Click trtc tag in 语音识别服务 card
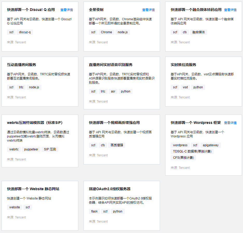The width and height of the screenshot is (243, 233). click(x=103, y=91)
